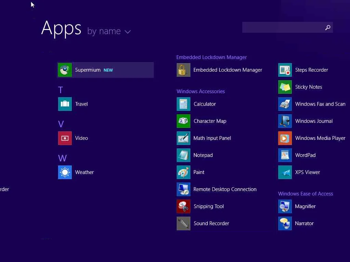
Task: Click the Embedded Lockdown Manager group heading
Action: coord(212,57)
